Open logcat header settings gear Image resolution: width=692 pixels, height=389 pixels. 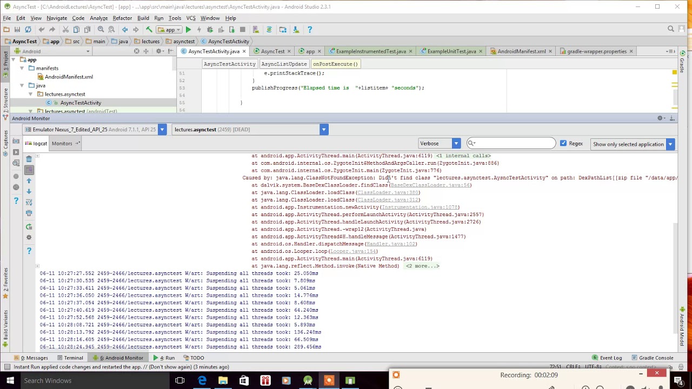pos(29,238)
